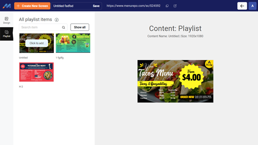Click the MenuRepo logo icon
Screen dimensions: 258x145
(7, 6)
